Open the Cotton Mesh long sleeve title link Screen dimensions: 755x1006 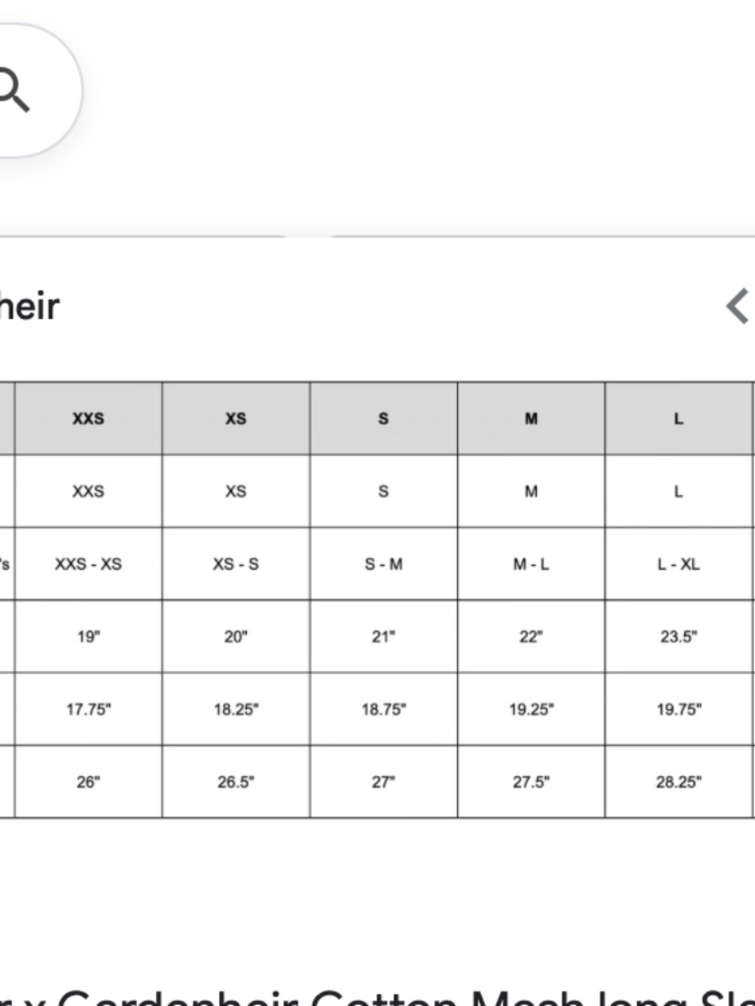[377, 996]
